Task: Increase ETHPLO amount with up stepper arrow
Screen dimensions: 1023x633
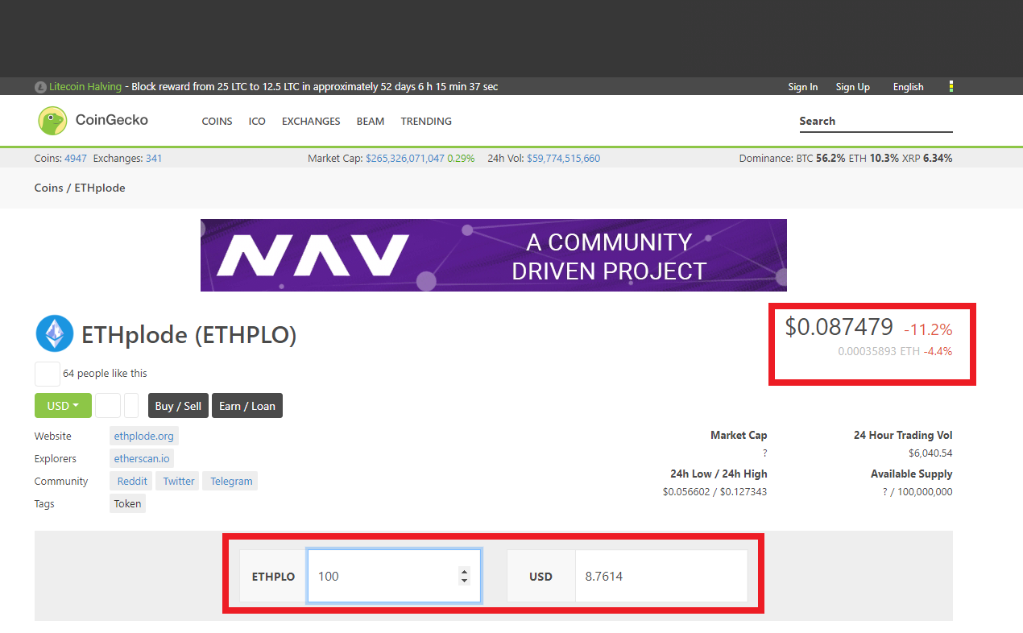Action: point(464,572)
